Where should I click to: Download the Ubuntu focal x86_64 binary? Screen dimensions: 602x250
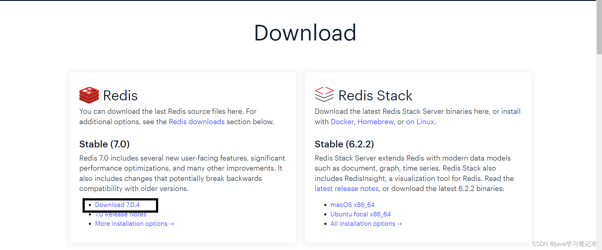[x=360, y=214]
